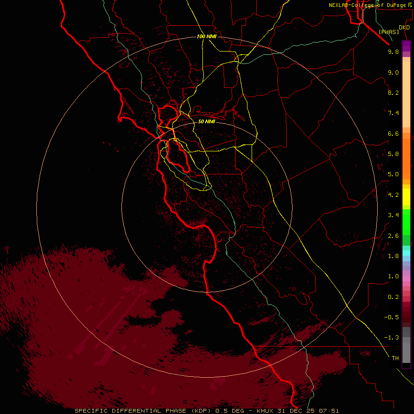Click the 2.6 scale value
The width and height of the screenshot is (414, 414).
393,236
